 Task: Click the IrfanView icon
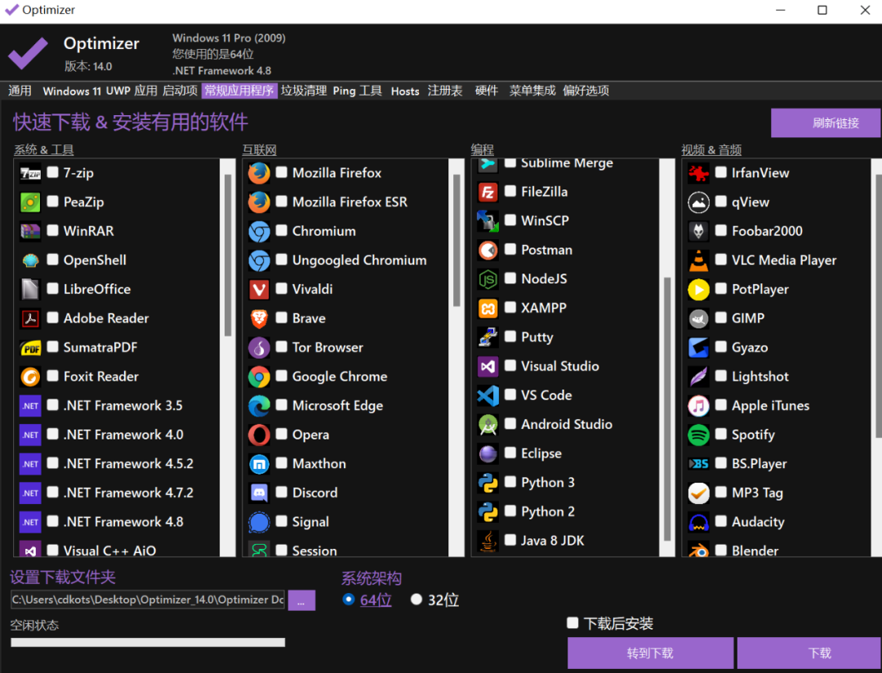click(x=698, y=173)
